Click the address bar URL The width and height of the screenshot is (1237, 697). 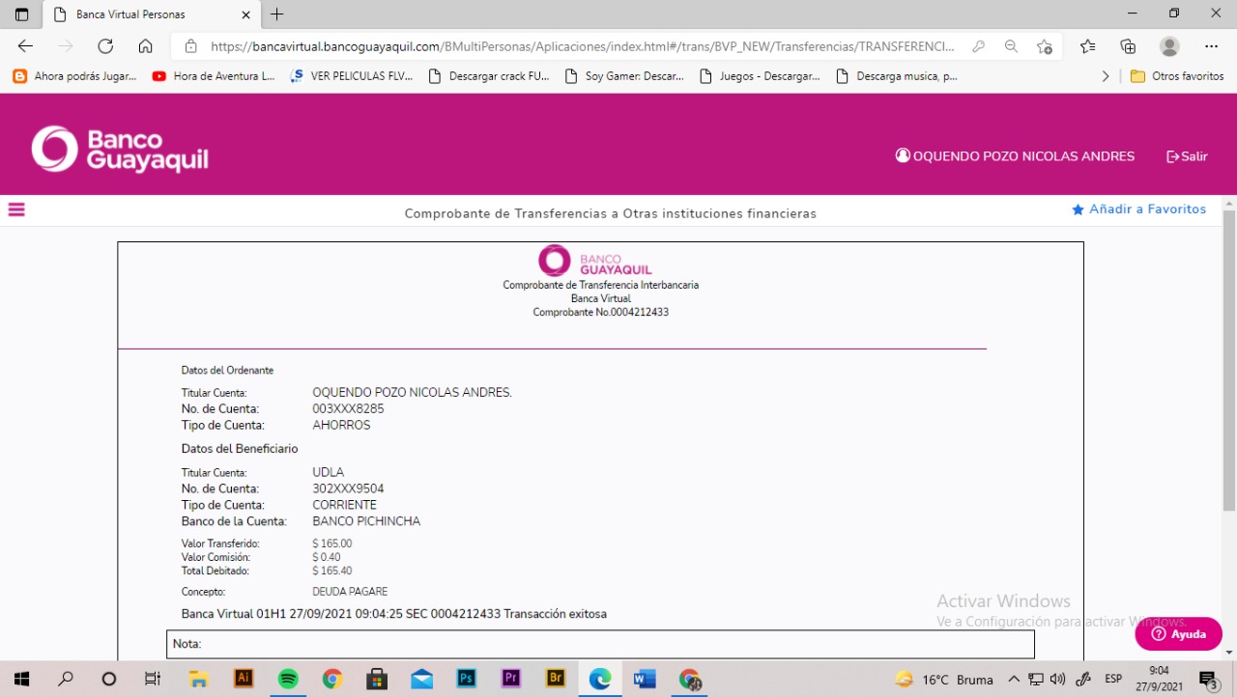(580, 46)
